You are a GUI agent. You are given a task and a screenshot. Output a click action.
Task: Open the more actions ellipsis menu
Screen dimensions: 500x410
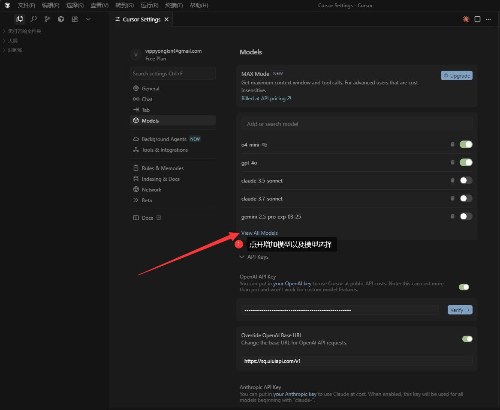(488, 19)
